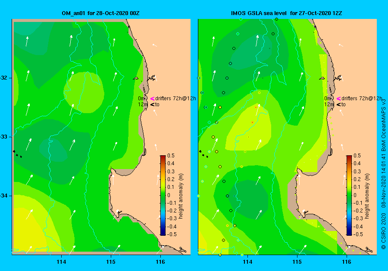Click the "-0.5" tick on right colorbar
The height and width of the screenshot is (271, 388).
click(x=358, y=234)
